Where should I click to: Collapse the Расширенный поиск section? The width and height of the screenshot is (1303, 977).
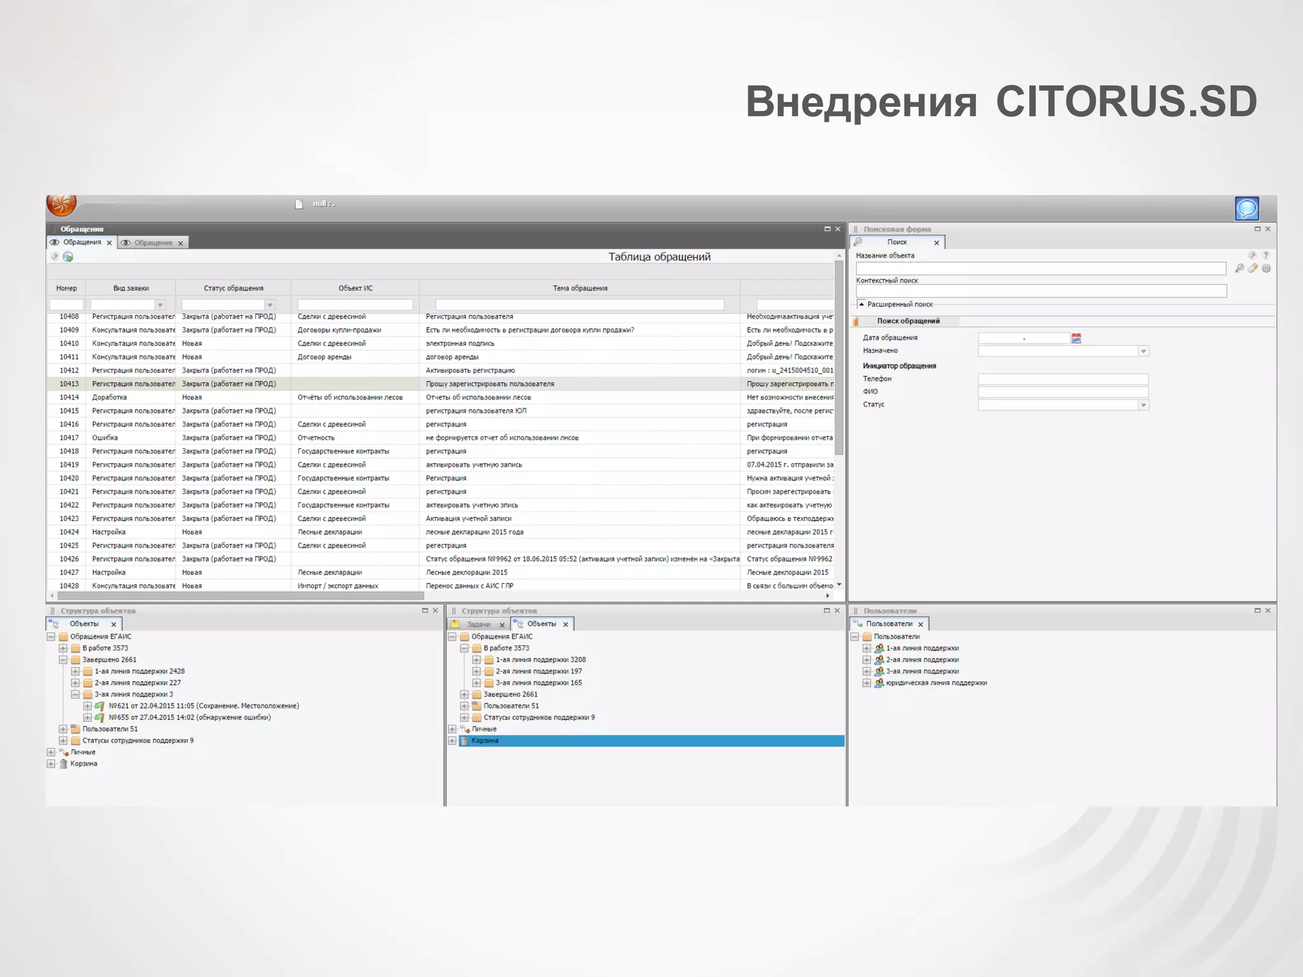click(861, 304)
